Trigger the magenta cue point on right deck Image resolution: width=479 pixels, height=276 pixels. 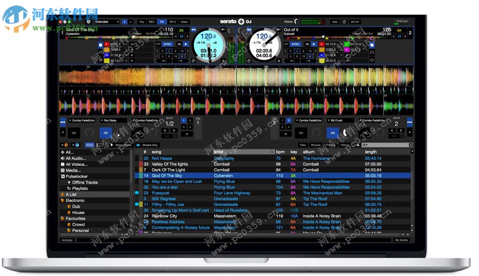pyautogui.click(x=347, y=49)
